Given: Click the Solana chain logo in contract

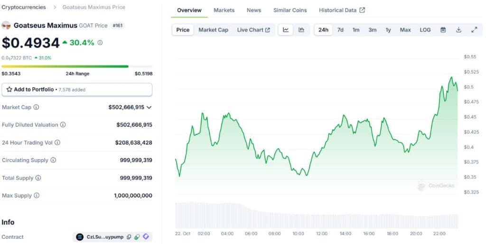Looking at the screenshot, I should pos(80,237).
